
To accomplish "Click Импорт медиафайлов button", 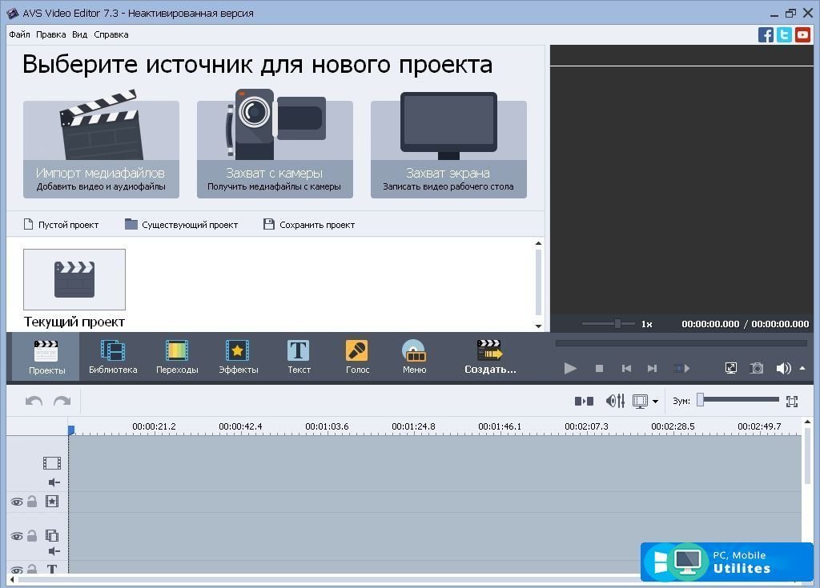I will tap(101, 149).
